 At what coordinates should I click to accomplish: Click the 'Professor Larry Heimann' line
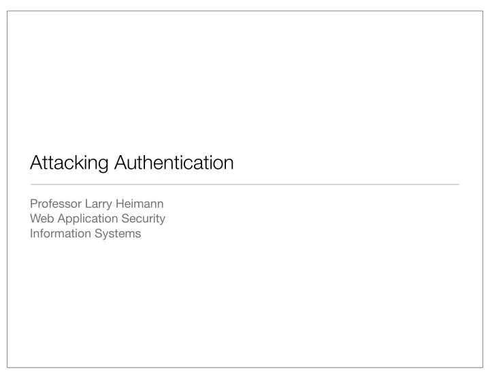coord(97,204)
